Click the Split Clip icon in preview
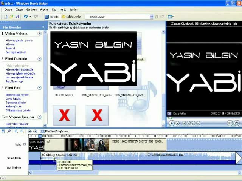Viewport: 242px width, 181px height. click(x=230, y=123)
